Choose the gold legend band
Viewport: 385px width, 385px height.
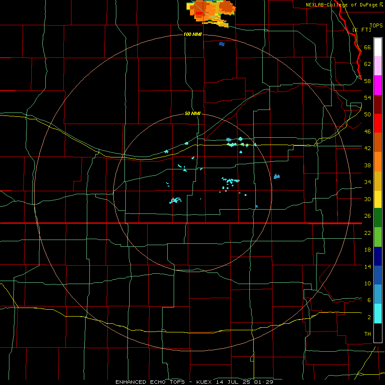click(x=378, y=181)
